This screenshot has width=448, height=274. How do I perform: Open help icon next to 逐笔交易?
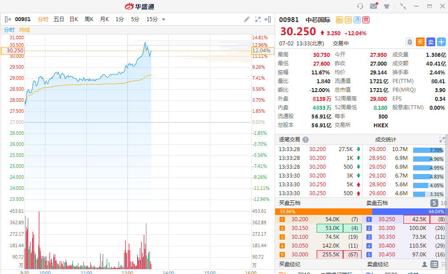coord(306,140)
